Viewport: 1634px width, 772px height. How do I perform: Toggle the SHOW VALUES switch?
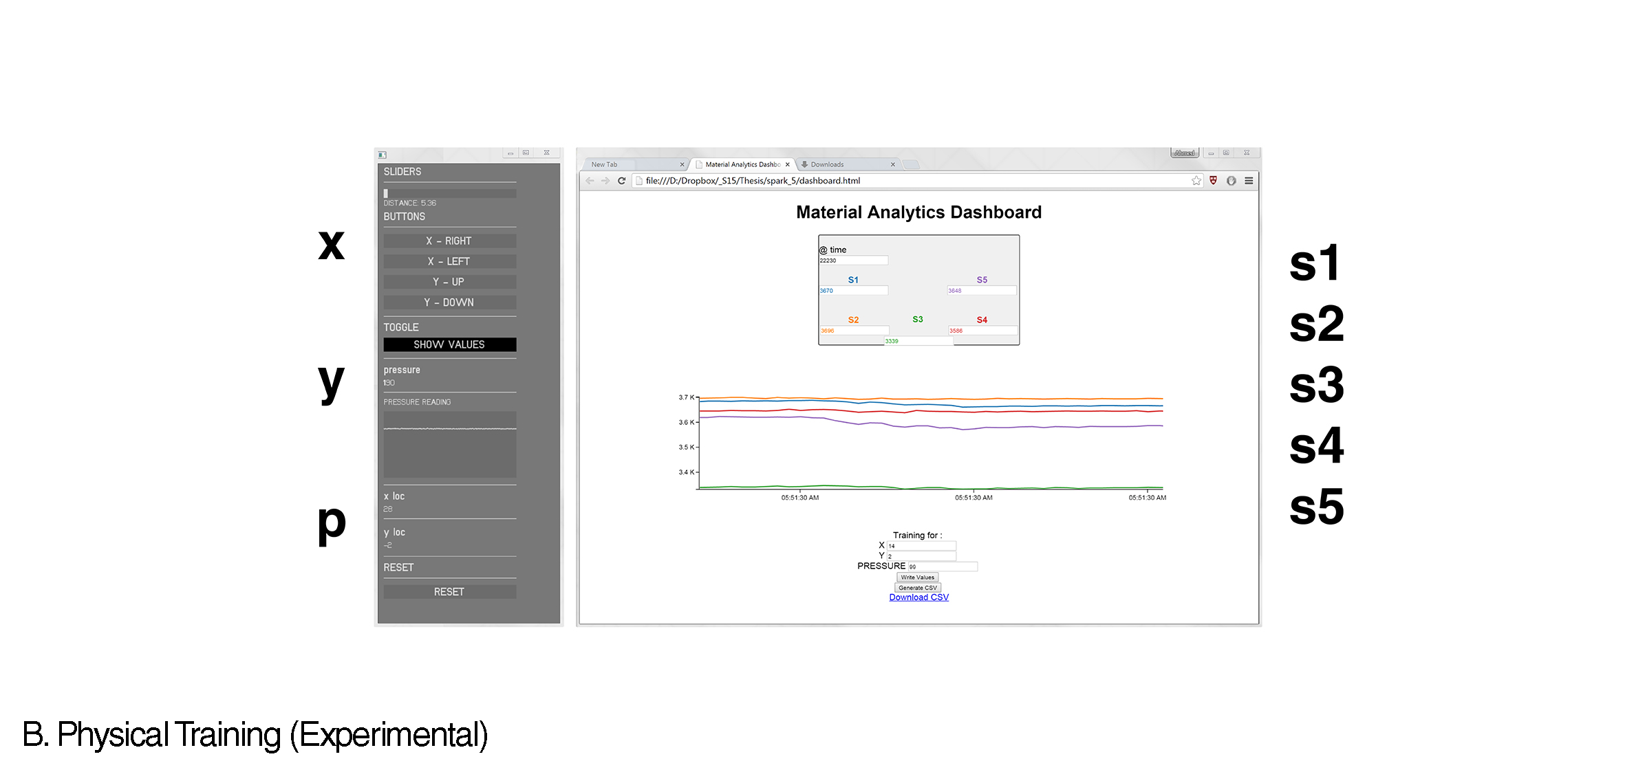click(449, 344)
